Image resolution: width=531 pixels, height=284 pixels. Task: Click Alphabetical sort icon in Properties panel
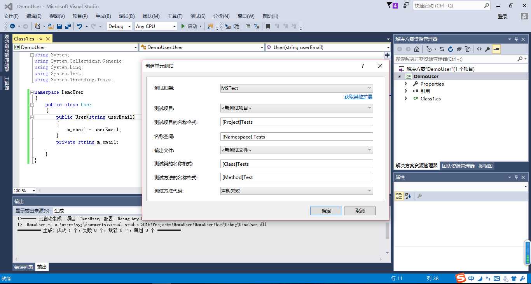point(408,196)
